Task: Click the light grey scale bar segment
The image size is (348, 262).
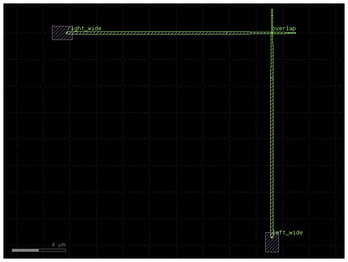Action: 25,250
